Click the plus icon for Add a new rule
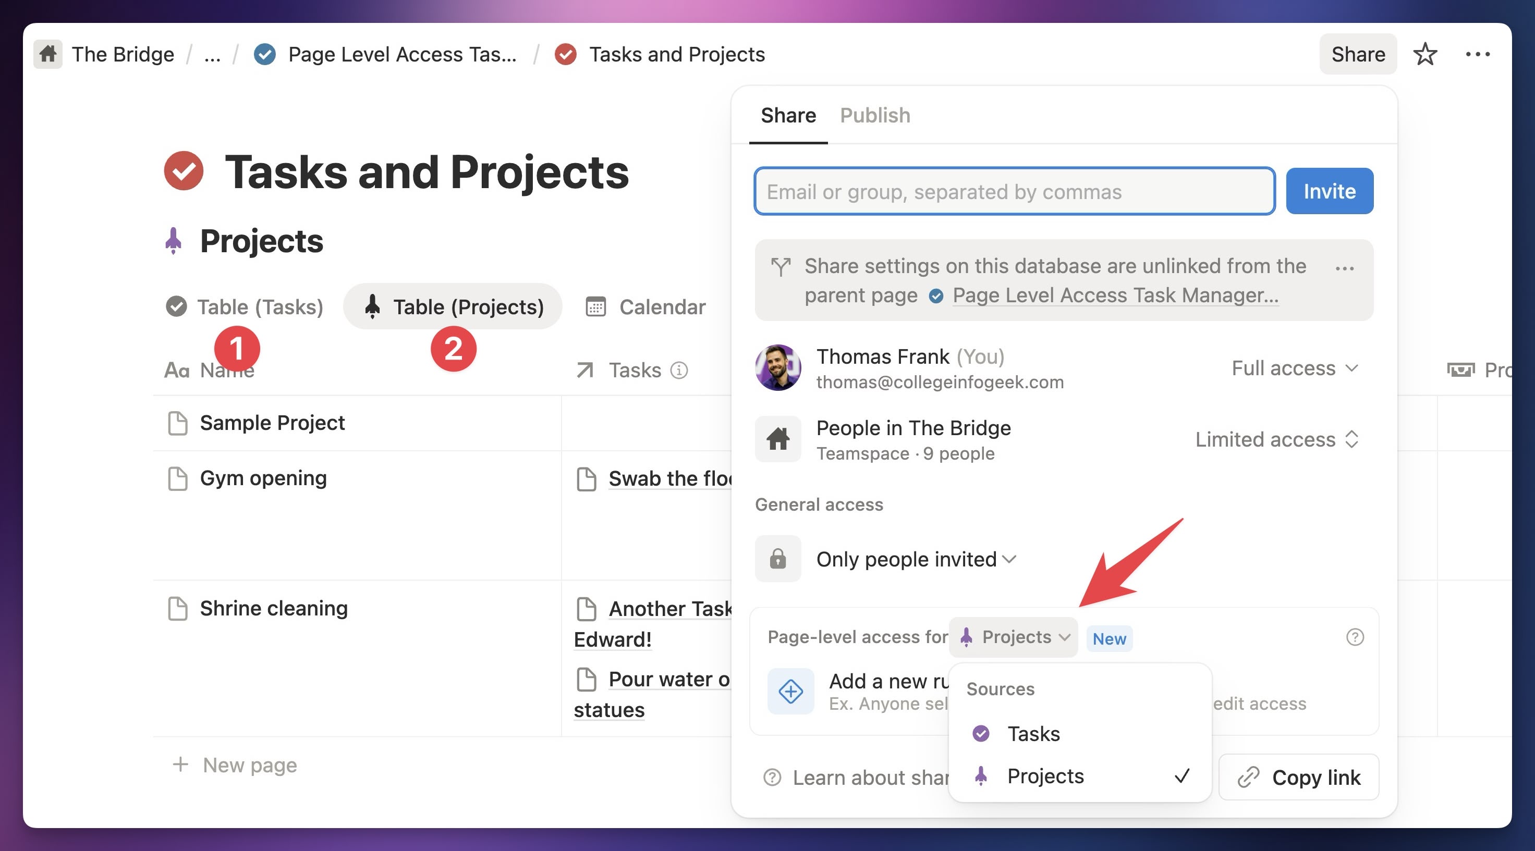This screenshot has width=1535, height=851. tap(791, 692)
